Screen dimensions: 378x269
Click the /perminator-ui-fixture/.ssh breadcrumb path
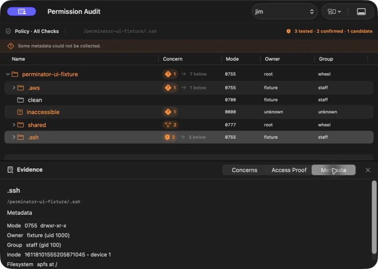tap(120, 31)
